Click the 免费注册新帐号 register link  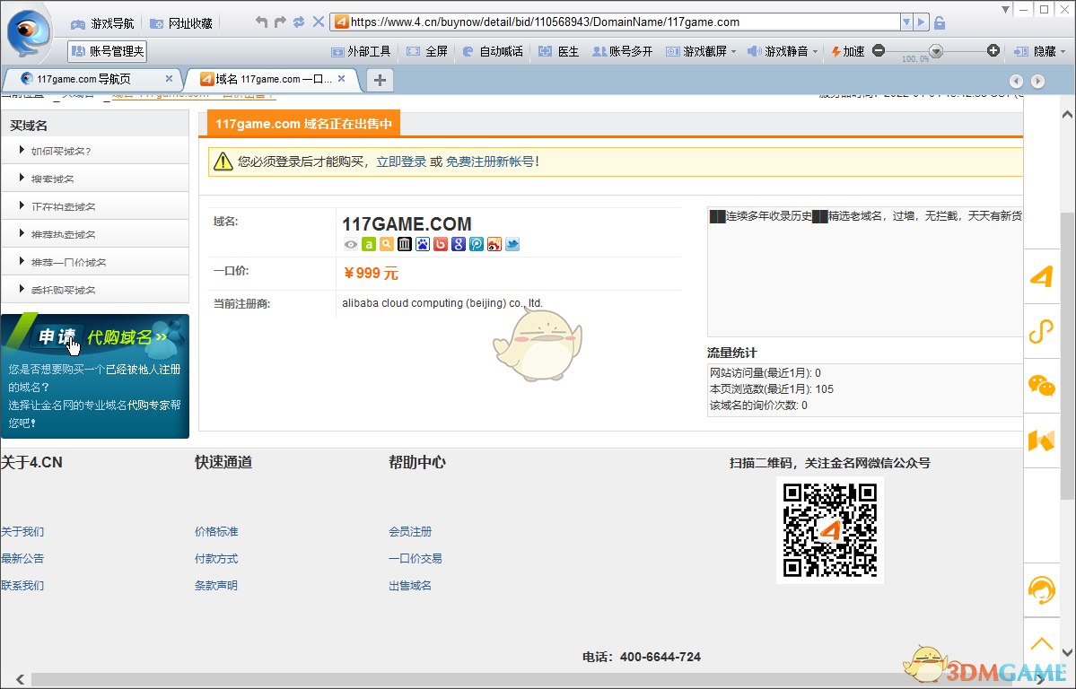[x=489, y=161]
